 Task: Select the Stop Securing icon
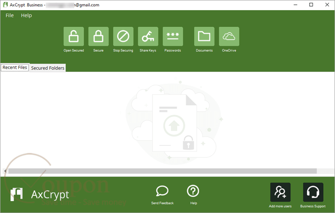(123, 36)
